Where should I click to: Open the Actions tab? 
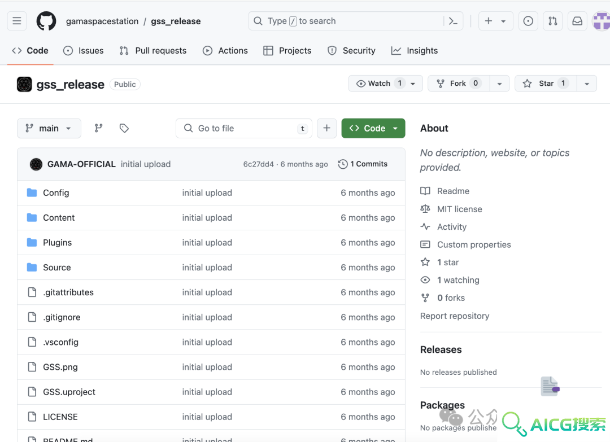click(225, 51)
